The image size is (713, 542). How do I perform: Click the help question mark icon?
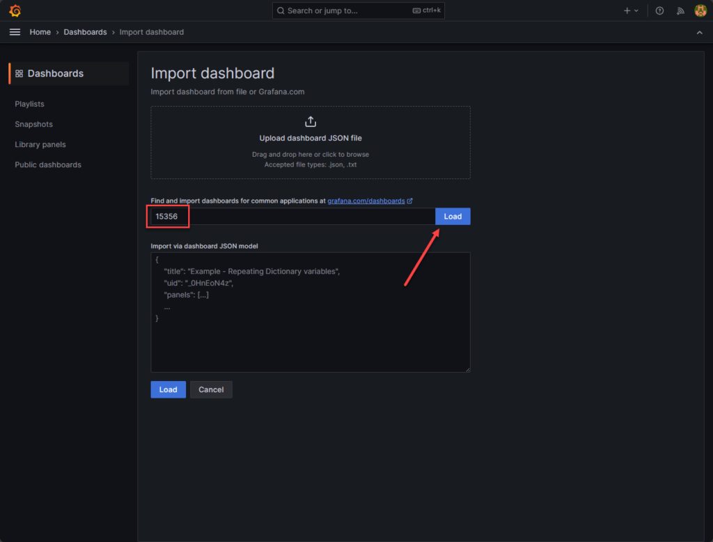659,10
